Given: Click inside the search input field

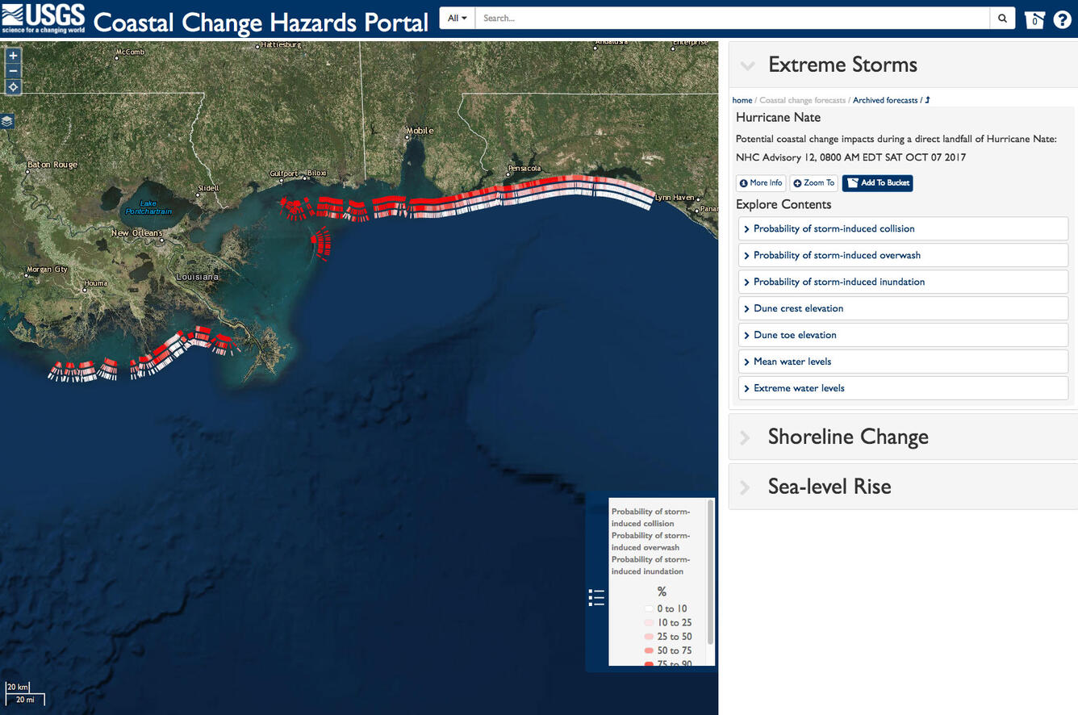Looking at the screenshot, I should click(726, 18).
